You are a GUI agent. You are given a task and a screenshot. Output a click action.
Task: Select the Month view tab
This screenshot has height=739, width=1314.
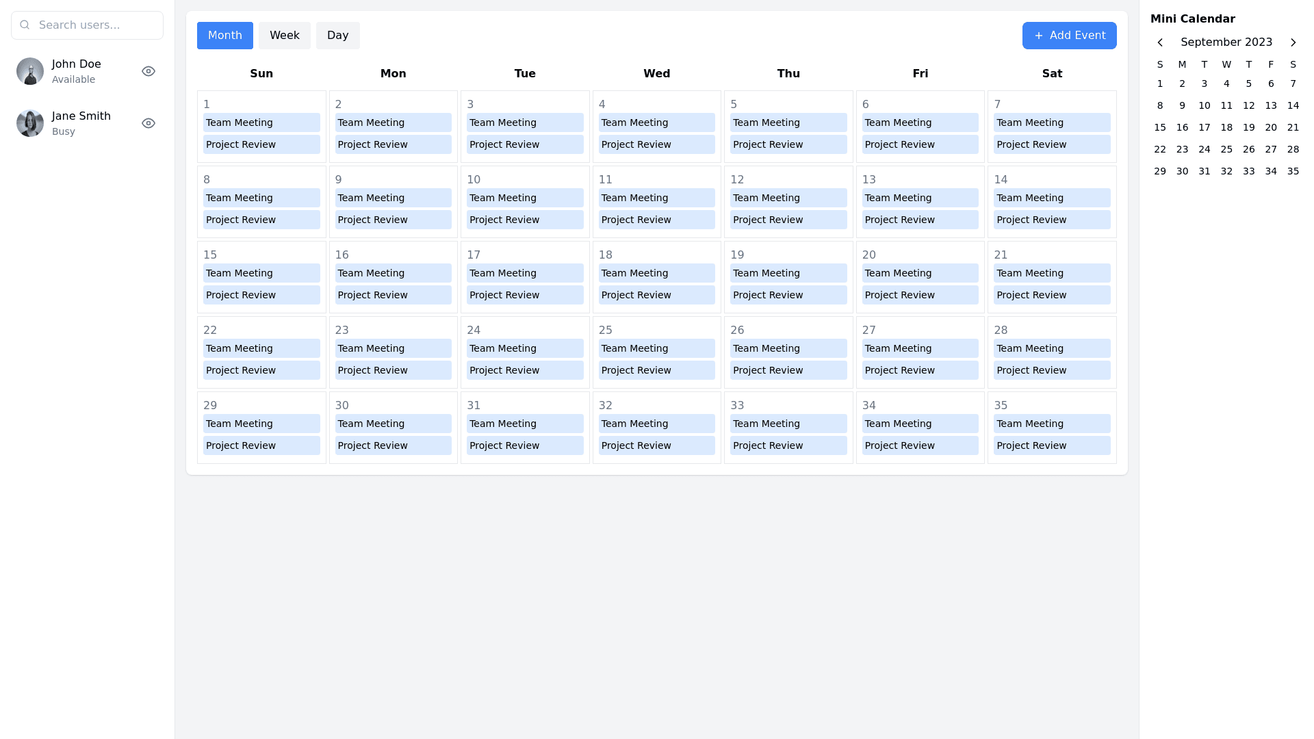224,36
